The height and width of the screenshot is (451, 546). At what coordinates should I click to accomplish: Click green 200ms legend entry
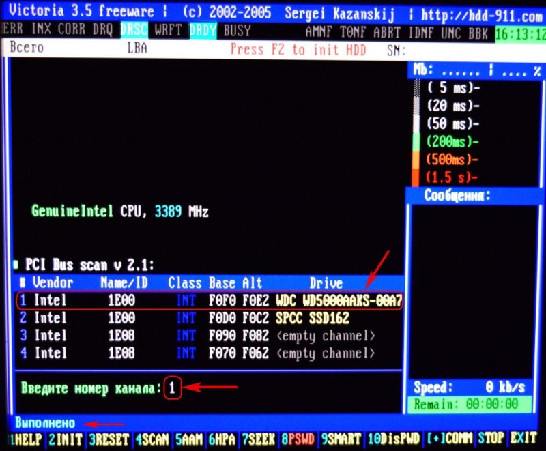pos(452,141)
